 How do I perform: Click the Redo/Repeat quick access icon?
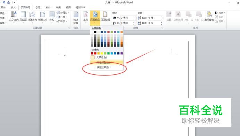tap(4, 2)
